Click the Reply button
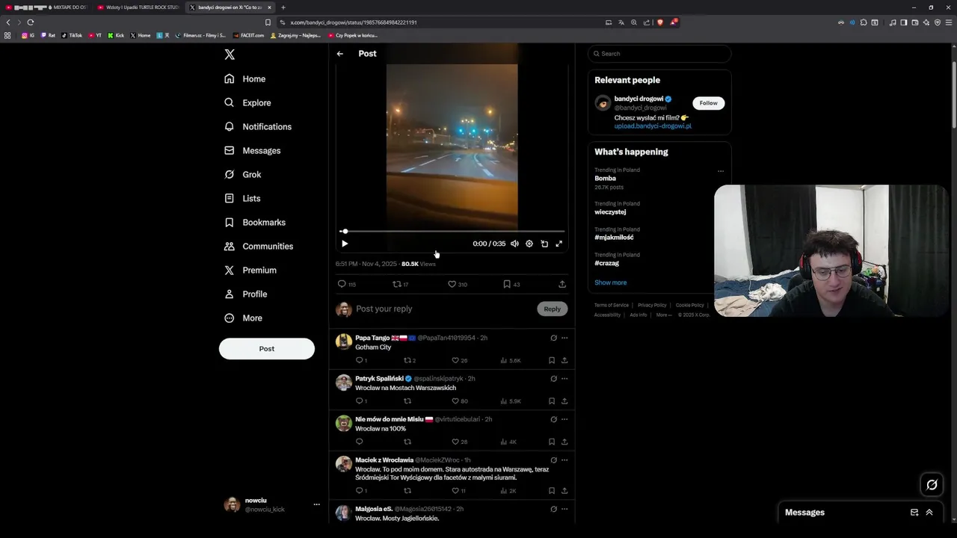The width and height of the screenshot is (957, 538). [x=552, y=309]
